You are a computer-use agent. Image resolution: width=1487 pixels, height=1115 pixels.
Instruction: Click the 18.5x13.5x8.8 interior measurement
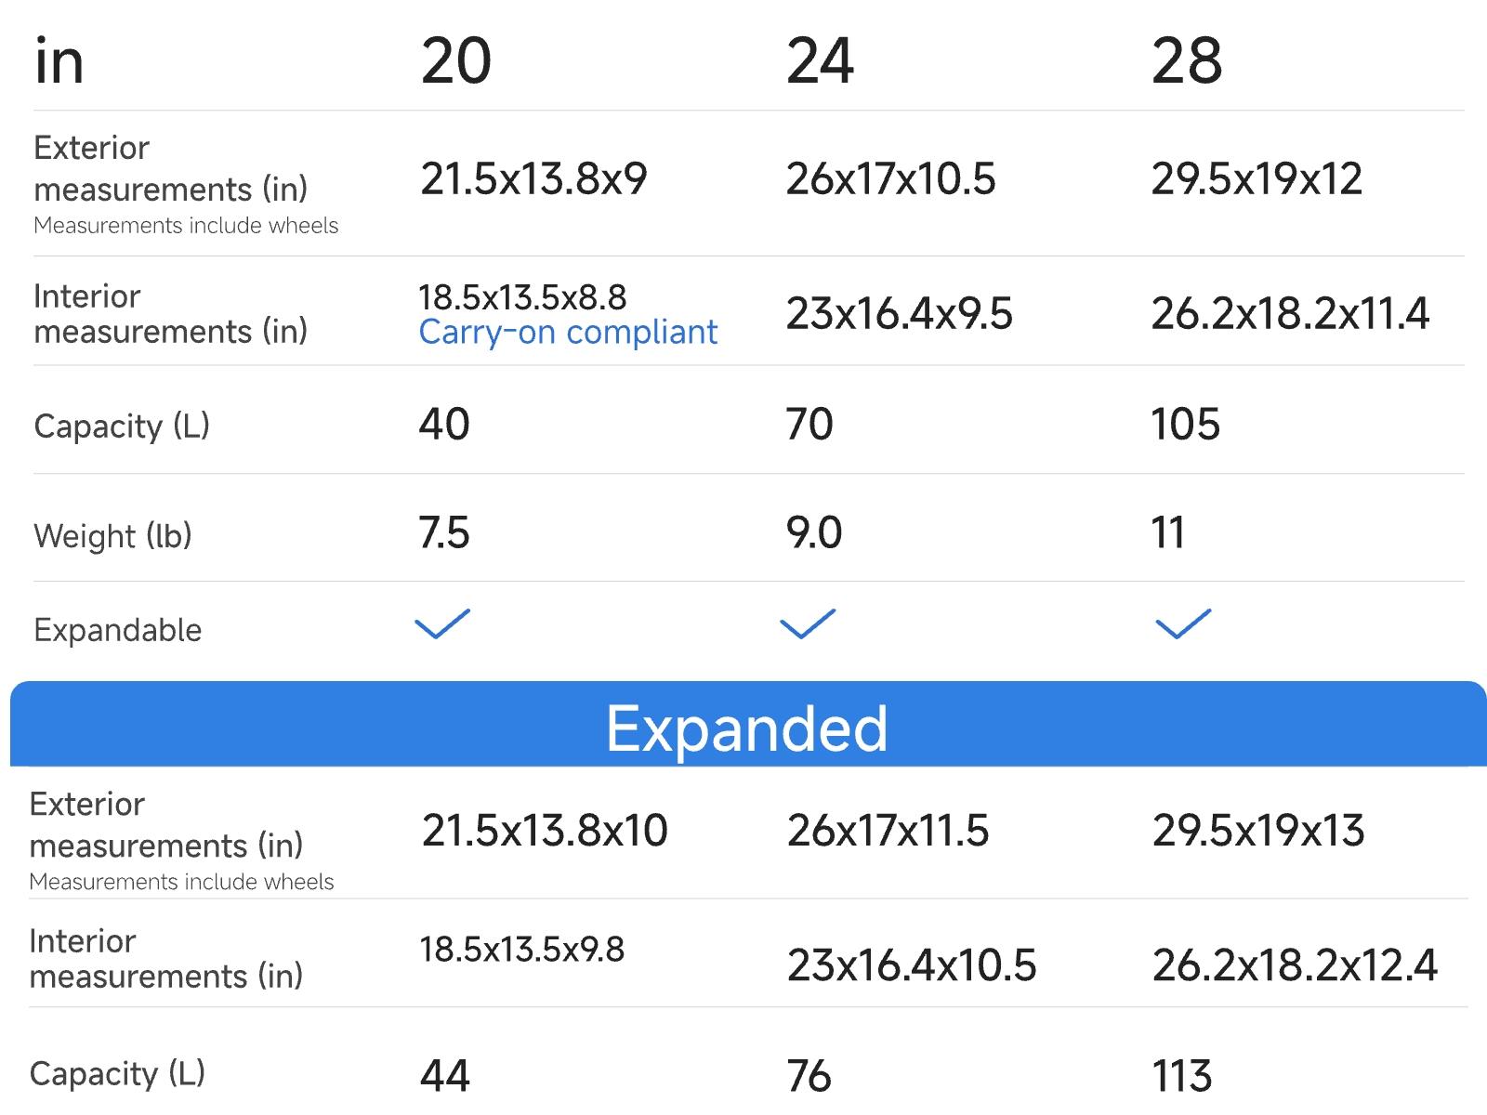tap(522, 297)
